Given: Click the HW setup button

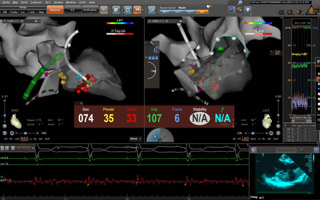Looking at the screenshot, I should tap(5, 12).
